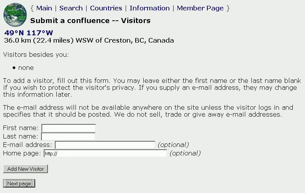Focus the First name text field
Screen dimensions: 305x193
tap(69, 128)
